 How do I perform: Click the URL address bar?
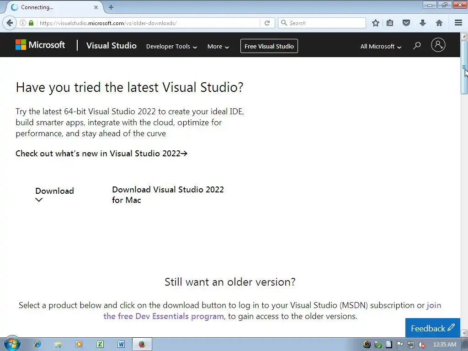[149, 23]
